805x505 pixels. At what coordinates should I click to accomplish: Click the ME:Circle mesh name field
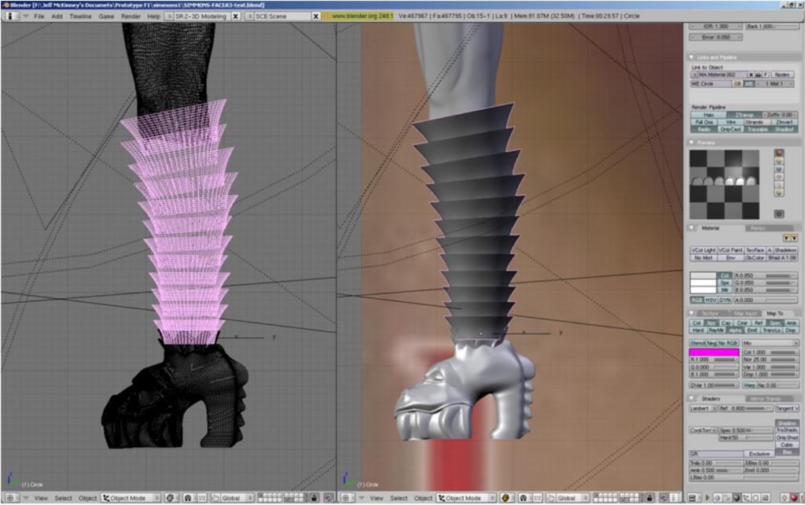point(711,83)
